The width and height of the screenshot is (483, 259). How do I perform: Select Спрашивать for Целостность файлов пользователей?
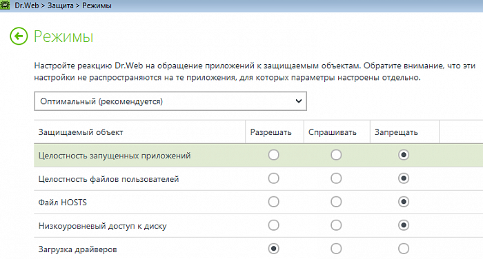[x=336, y=178]
